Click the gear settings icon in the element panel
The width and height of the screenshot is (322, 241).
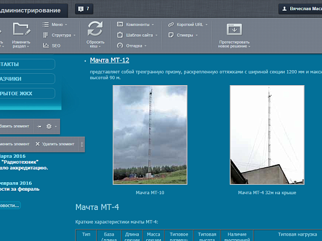coord(49,126)
